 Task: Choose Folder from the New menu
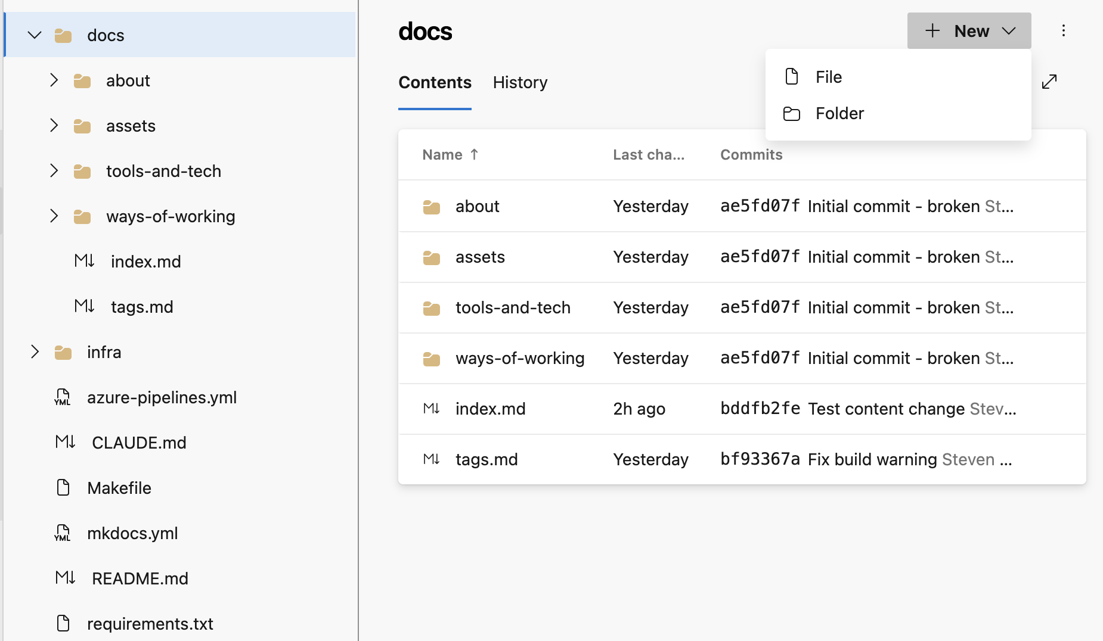839,113
